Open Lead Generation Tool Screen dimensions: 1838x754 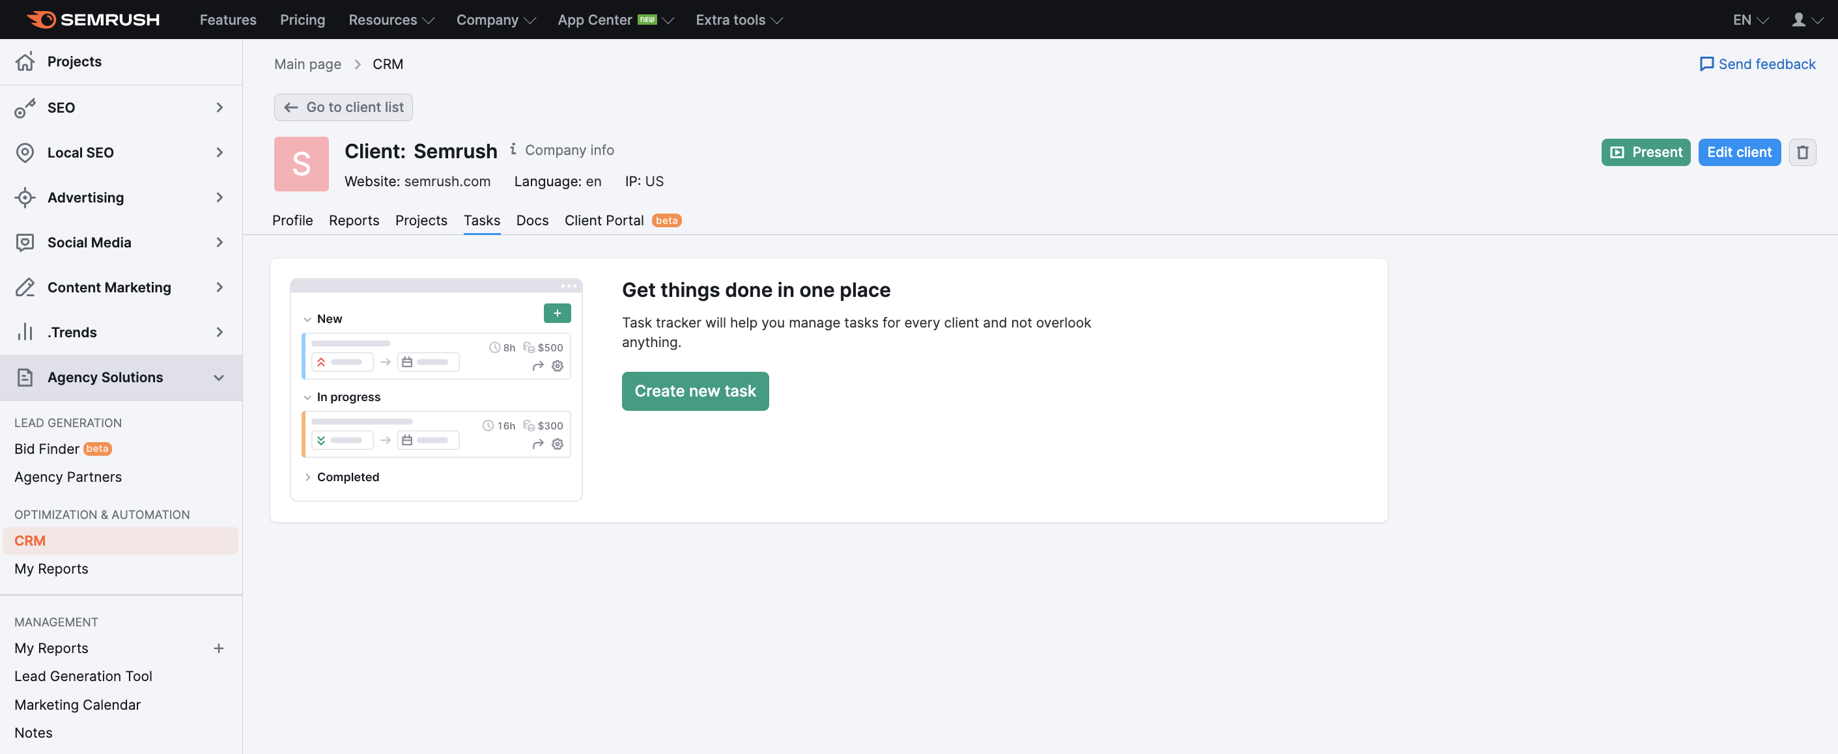tap(83, 677)
